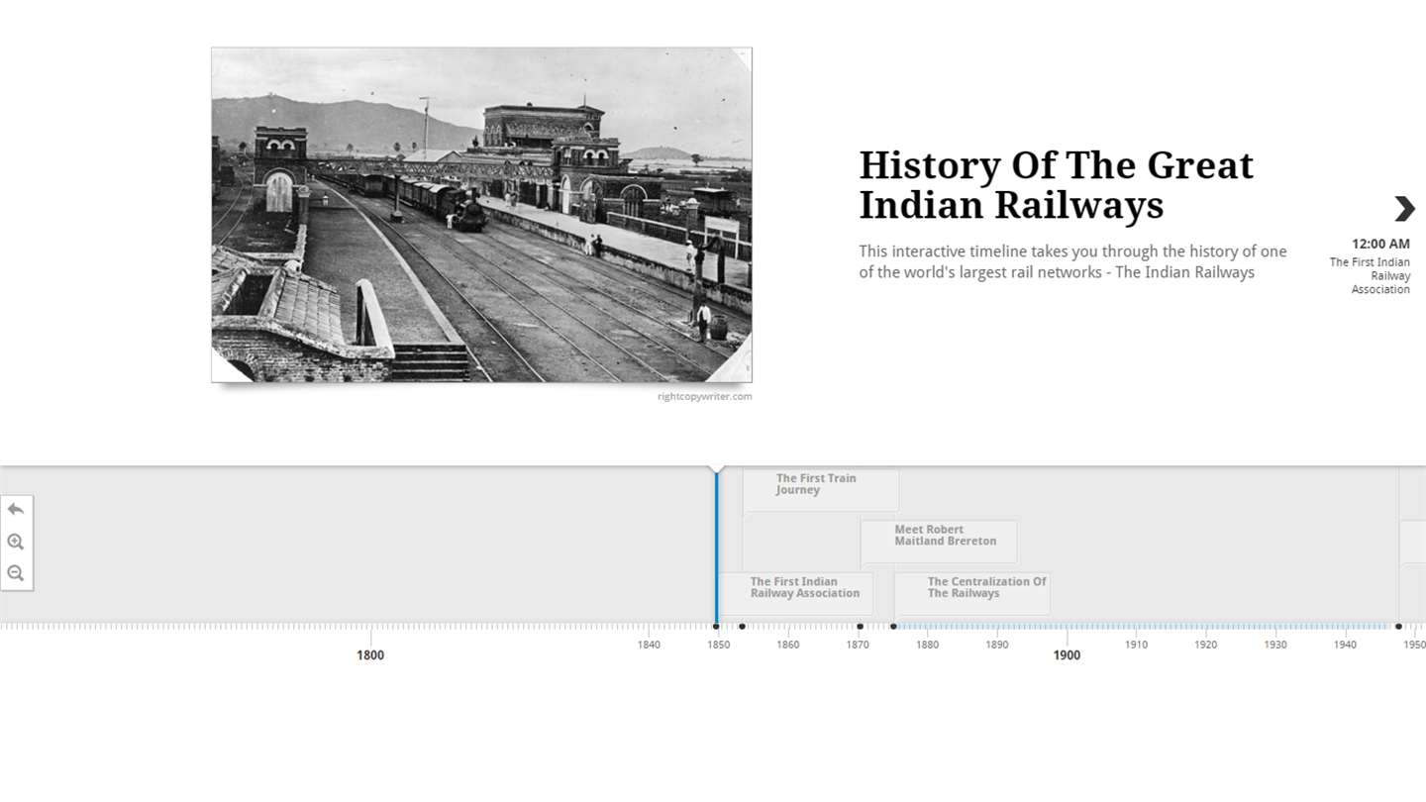
Task: Click the 1800 label on time axis
Action: tap(370, 654)
